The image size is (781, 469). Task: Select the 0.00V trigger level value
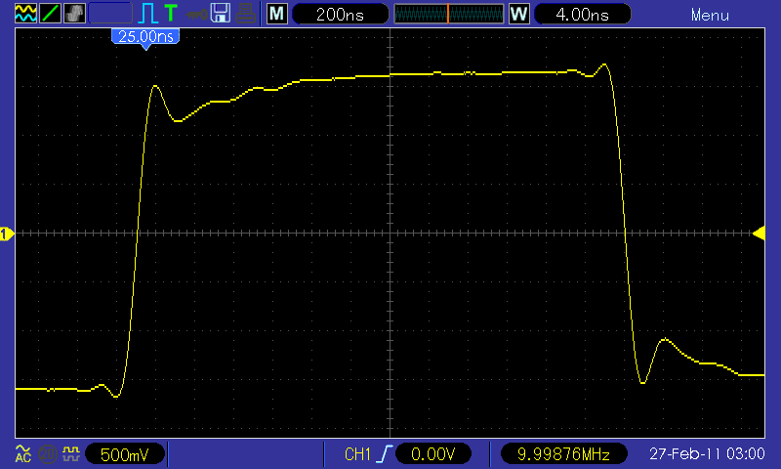(432, 454)
